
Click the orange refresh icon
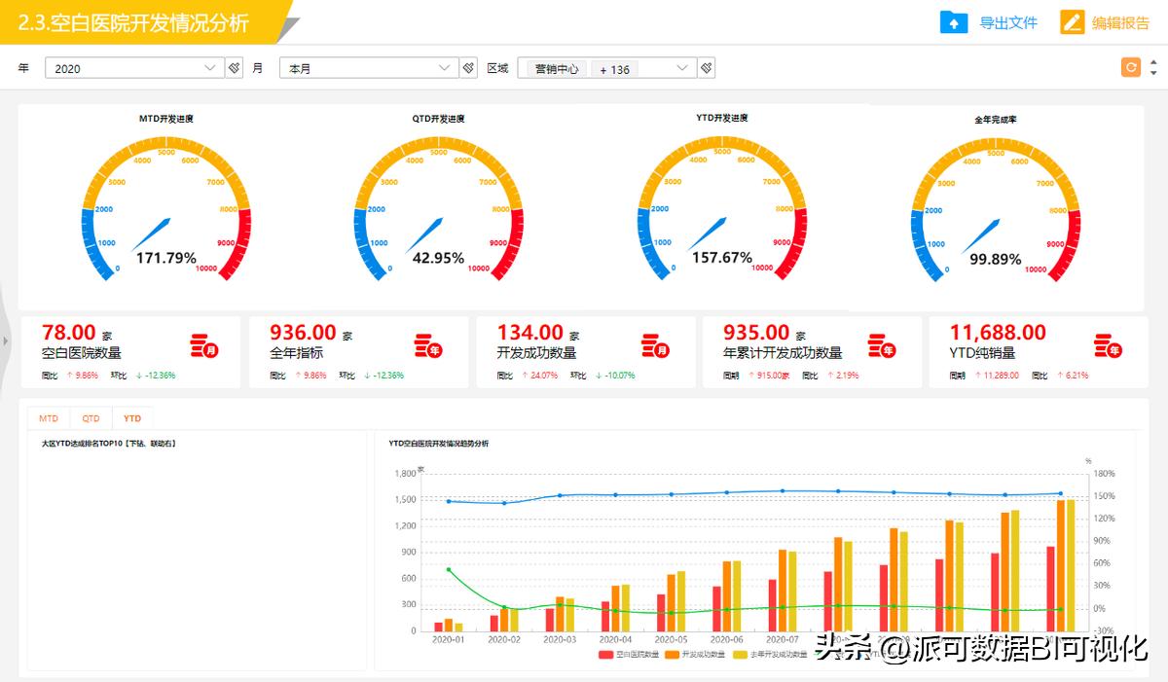coord(1130,67)
